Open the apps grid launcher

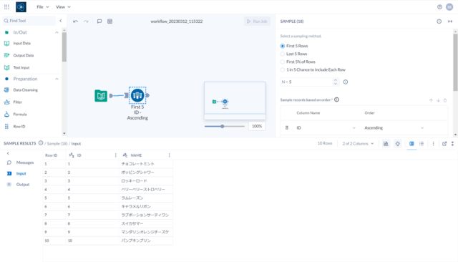[x=6, y=6]
